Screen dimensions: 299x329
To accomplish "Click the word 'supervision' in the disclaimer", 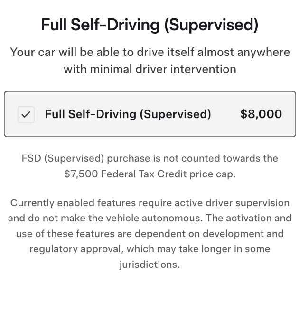I will [x=261, y=203].
